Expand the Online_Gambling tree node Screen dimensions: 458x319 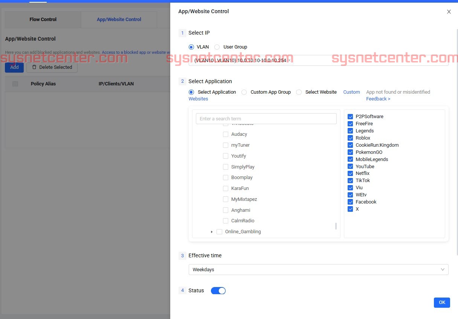[212, 232]
